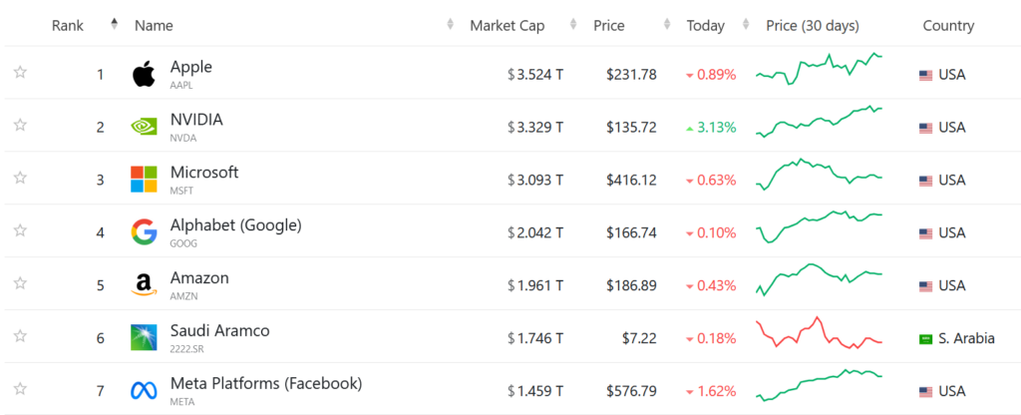Click the Name column header

click(x=154, y=25)
